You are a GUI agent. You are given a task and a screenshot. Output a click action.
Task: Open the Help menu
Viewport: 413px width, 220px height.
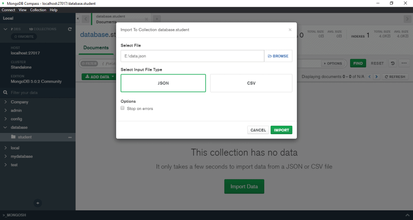pyautogui.click(x=54, y=10)
